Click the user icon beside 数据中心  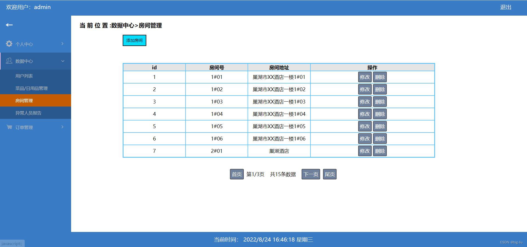9,61
